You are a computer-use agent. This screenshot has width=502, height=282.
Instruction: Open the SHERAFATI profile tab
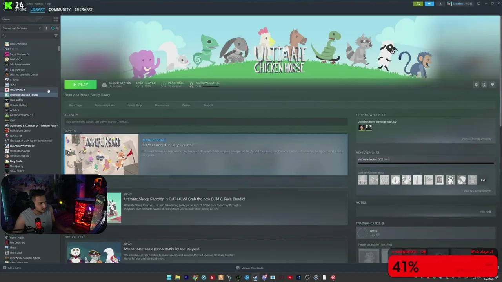click(x=84, y=9)
